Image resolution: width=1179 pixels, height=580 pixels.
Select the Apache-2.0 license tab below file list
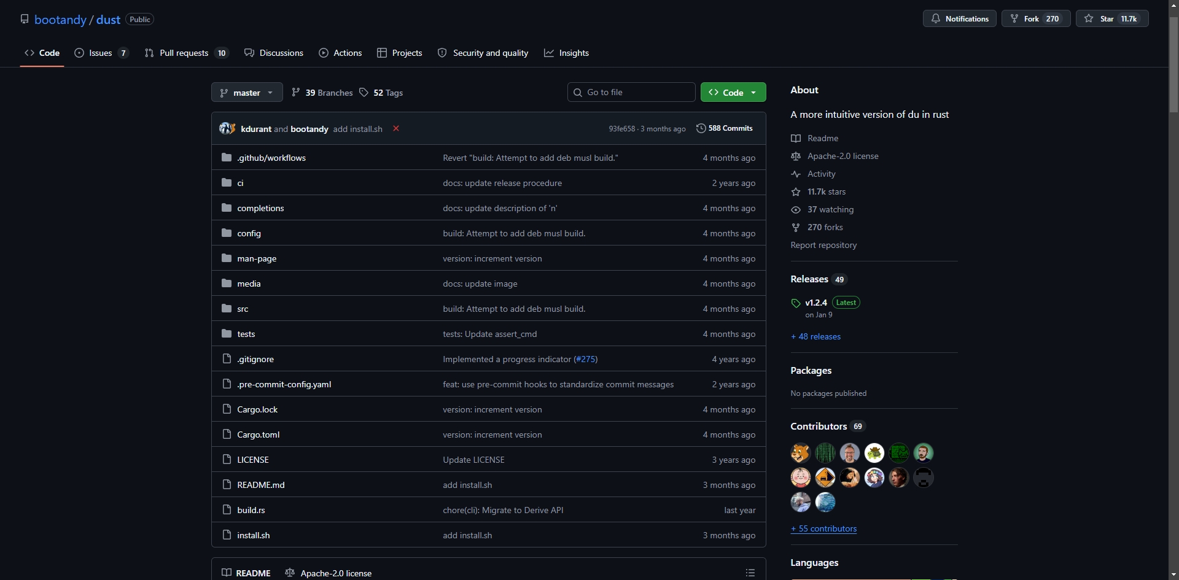(329, 573)
